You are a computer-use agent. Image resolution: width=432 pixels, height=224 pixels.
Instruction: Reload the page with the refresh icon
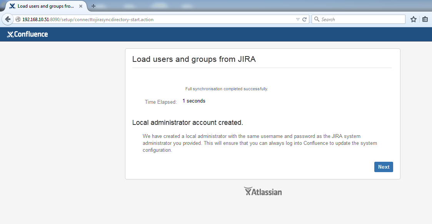coord(304,19)
